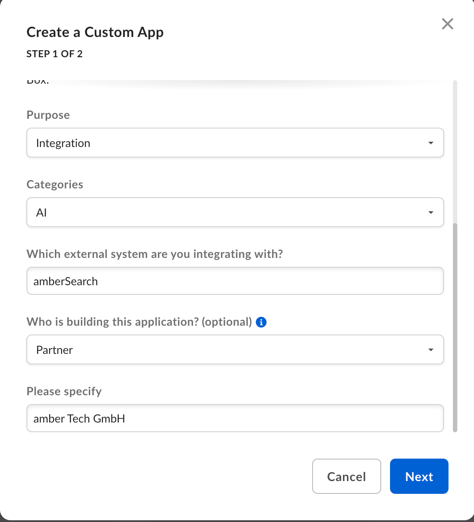474x522 pixels.
Task: Click the dialog's vertical scrollbar thumb
Action: coord(455,327)
